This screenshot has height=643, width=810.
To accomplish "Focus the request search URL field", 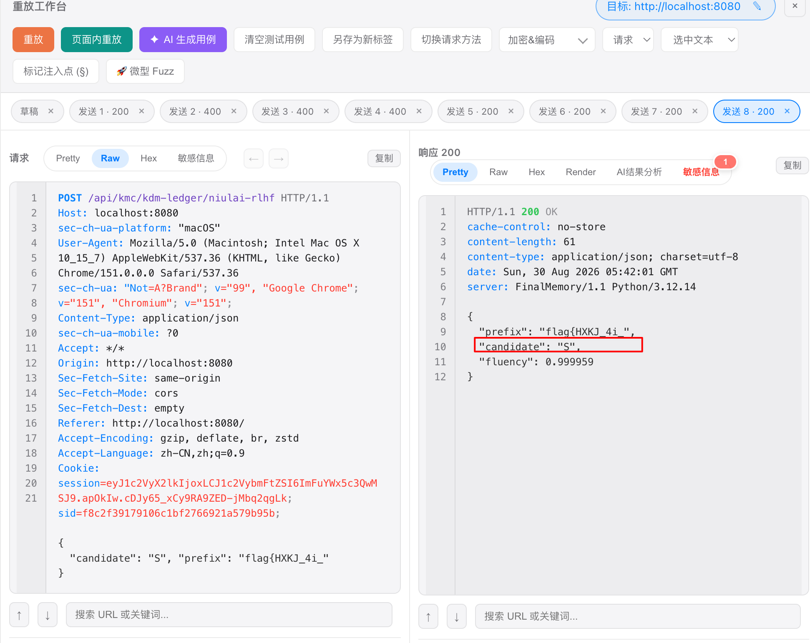I will point(229,615).
